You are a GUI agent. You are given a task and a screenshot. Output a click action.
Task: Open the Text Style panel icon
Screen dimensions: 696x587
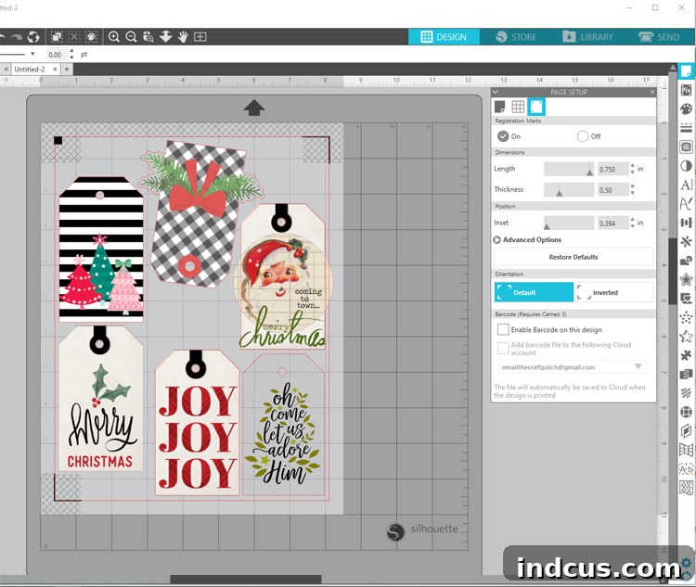[x=686, y=185]
